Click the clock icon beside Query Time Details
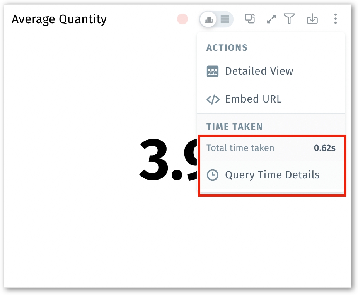Screen dimensions: 358x295 (x=213, y=175)
